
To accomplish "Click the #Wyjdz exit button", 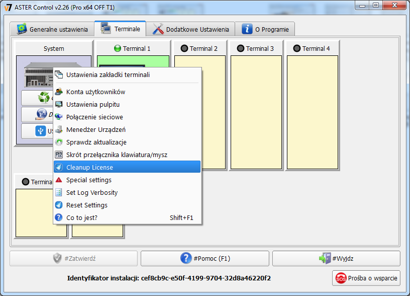I will [336, 259].
